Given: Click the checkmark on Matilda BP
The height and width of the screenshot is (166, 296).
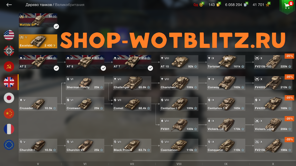Looking at the screenshot, I should tap(56, 27).
